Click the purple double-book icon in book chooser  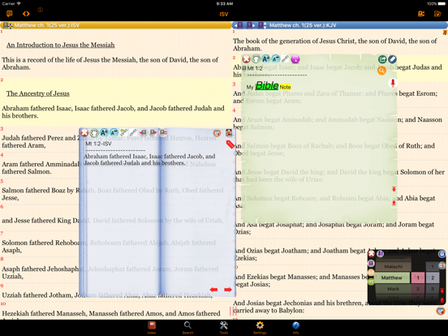point(381,254)
